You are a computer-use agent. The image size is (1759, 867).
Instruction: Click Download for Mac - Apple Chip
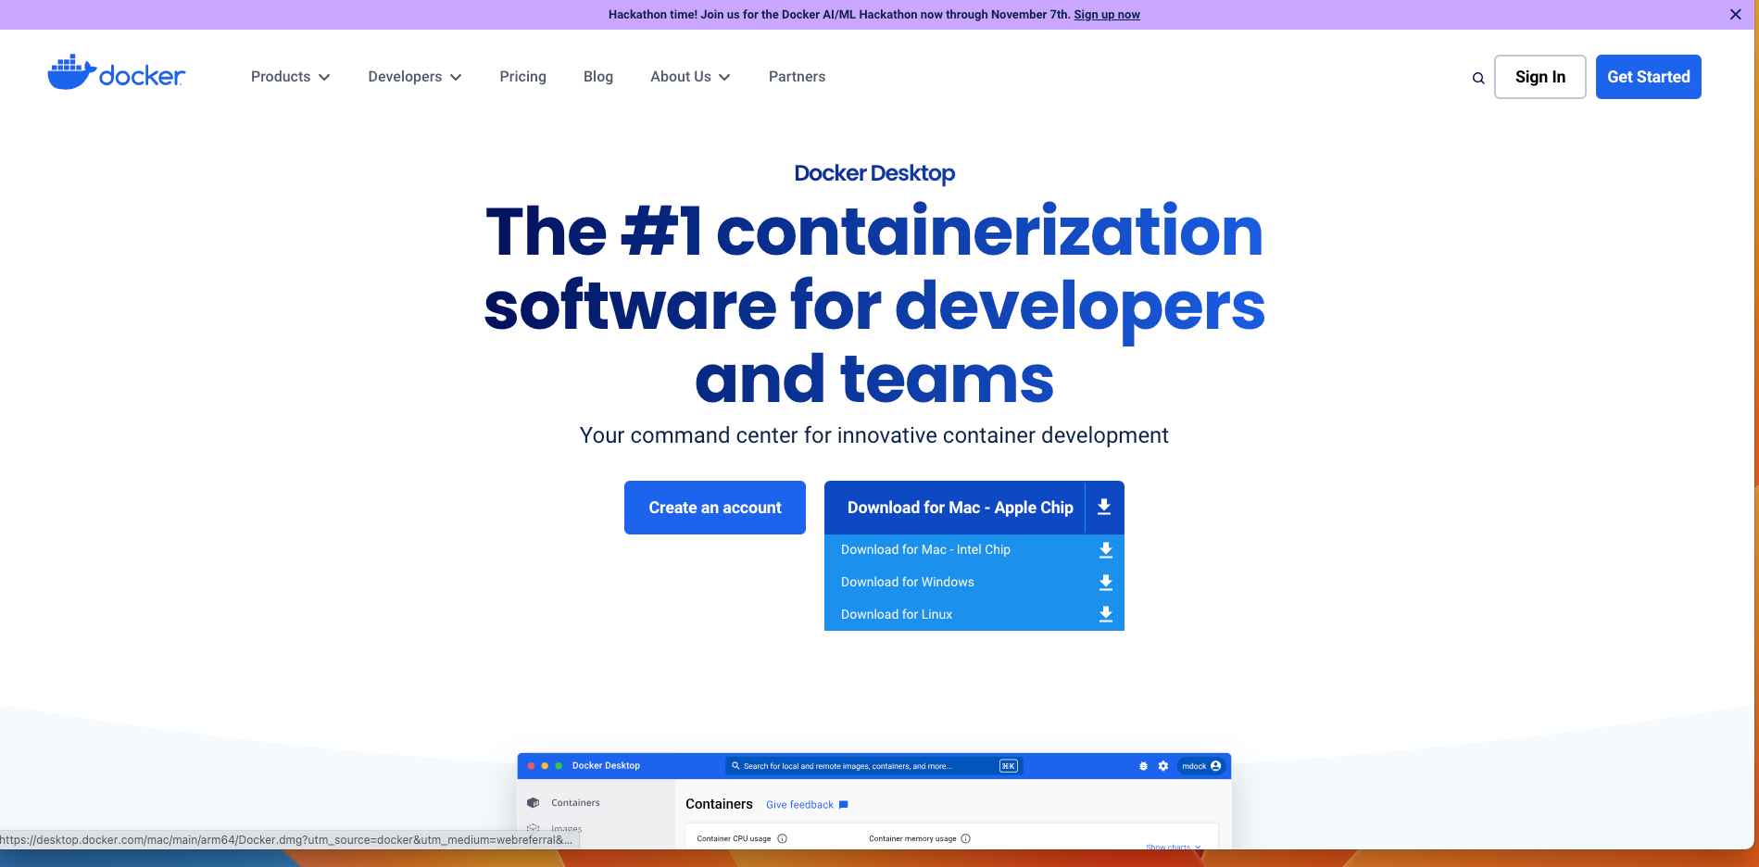pyautogui.click(x=960, y=508)
